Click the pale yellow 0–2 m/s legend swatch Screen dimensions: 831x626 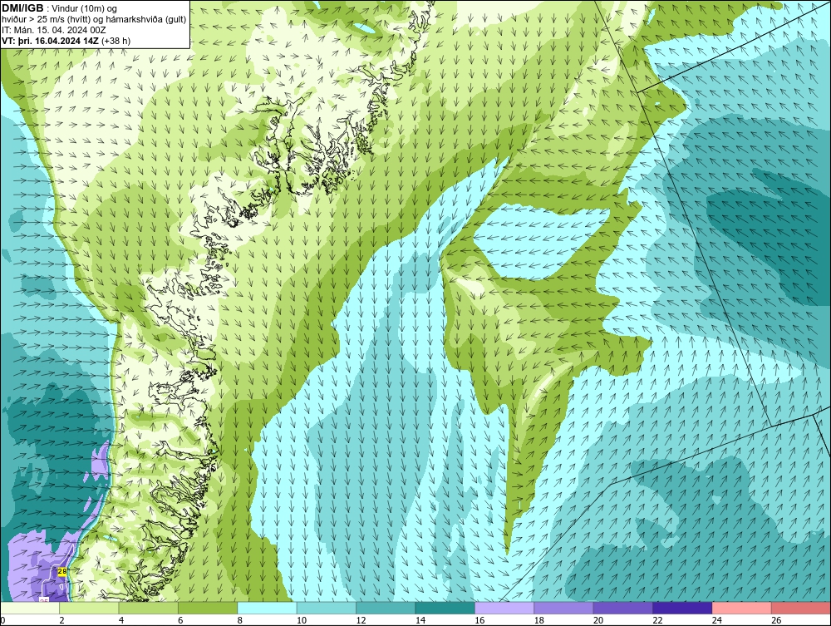(x=30, y=608)
